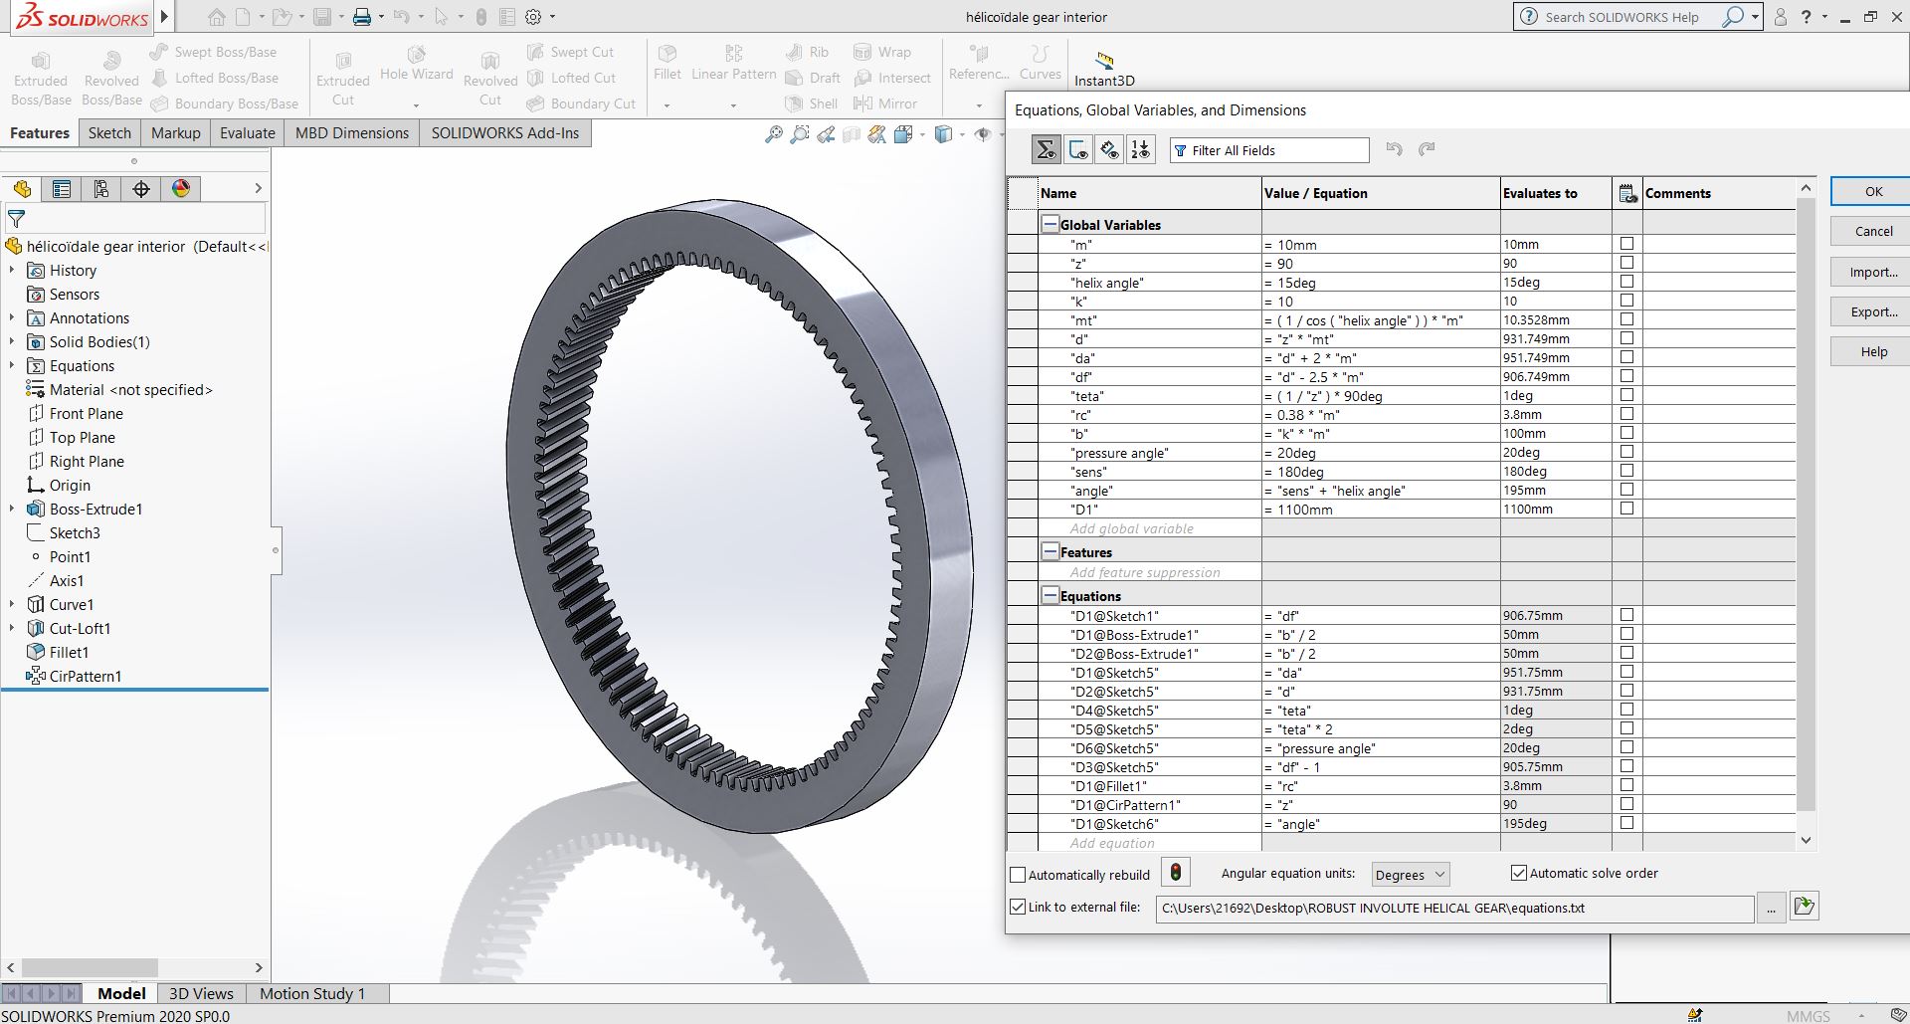The height and width of the screenshot is (1024, 1910).
Task: Click the Zoom to Fit magnifier icon
Action: 773,134
